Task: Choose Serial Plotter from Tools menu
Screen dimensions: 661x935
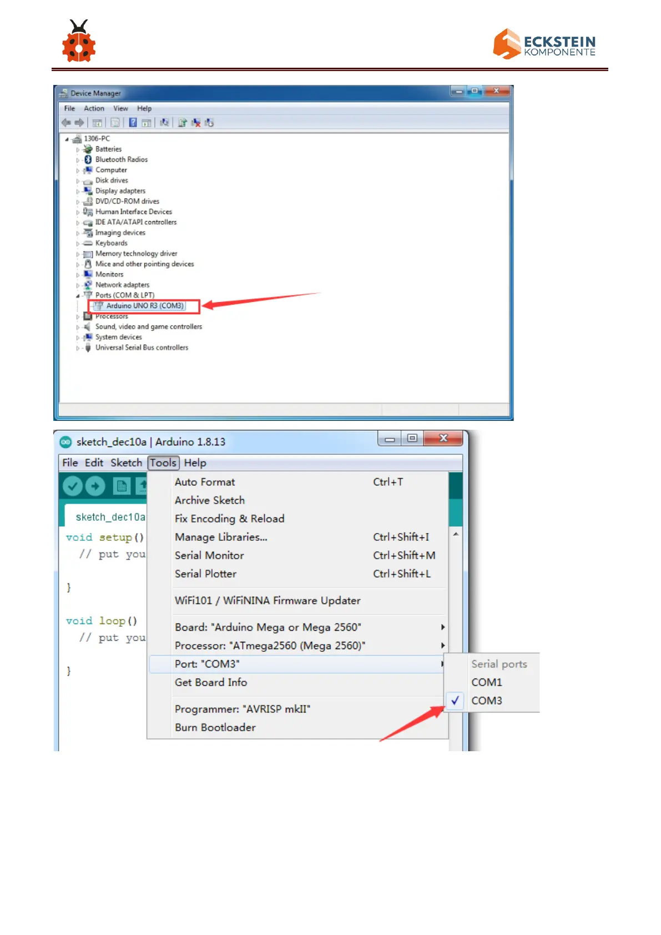Action: click(298, 574)
